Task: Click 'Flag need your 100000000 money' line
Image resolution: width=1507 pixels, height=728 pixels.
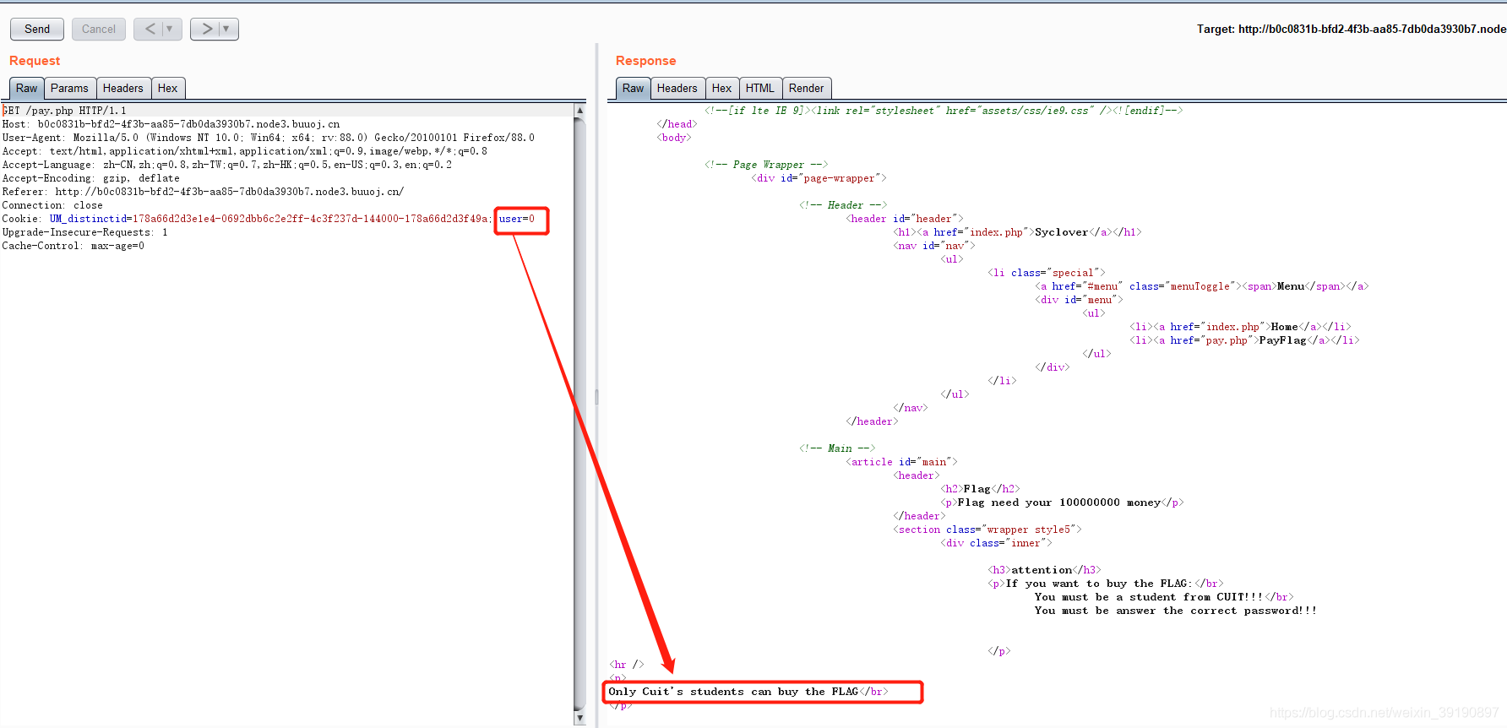Action: [x=1063, y=503]
